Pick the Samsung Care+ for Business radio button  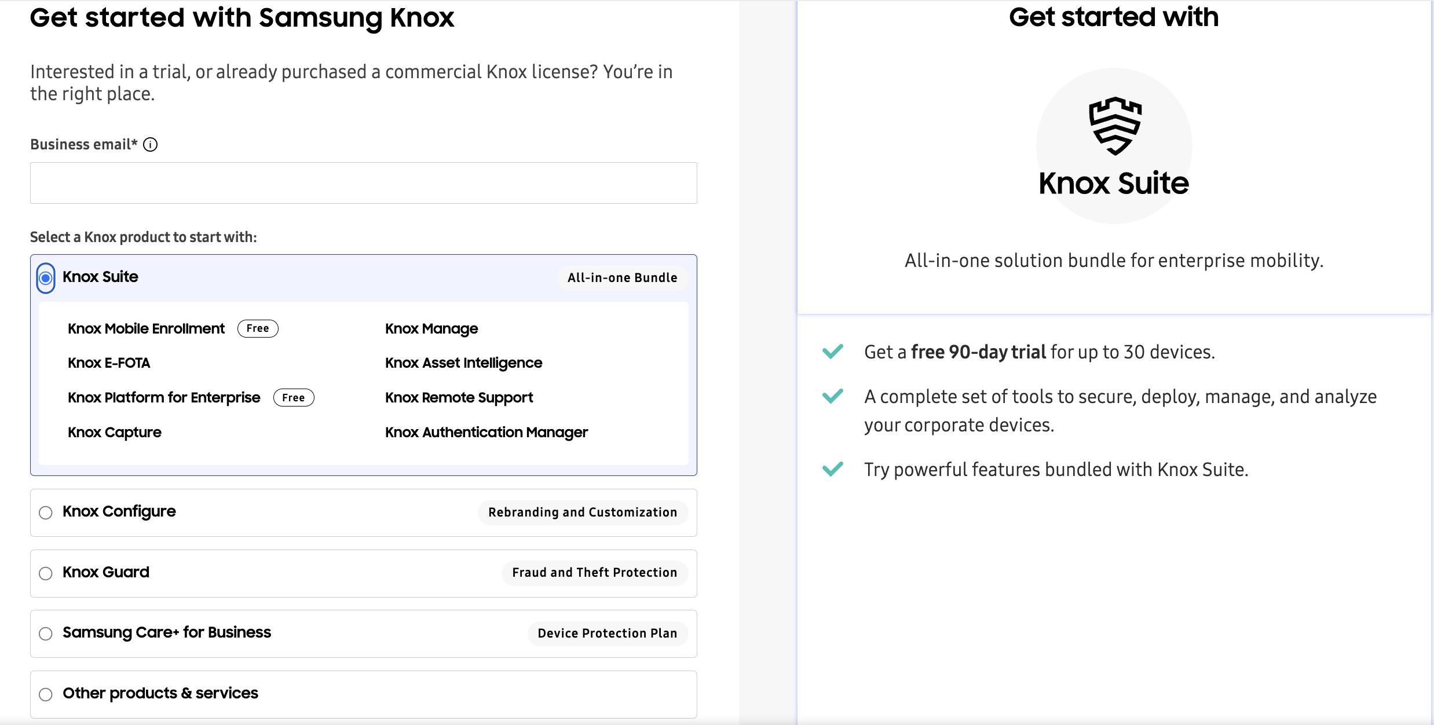coord(46,634)
